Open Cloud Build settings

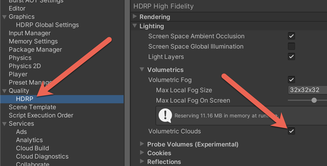tap(32, 148)
